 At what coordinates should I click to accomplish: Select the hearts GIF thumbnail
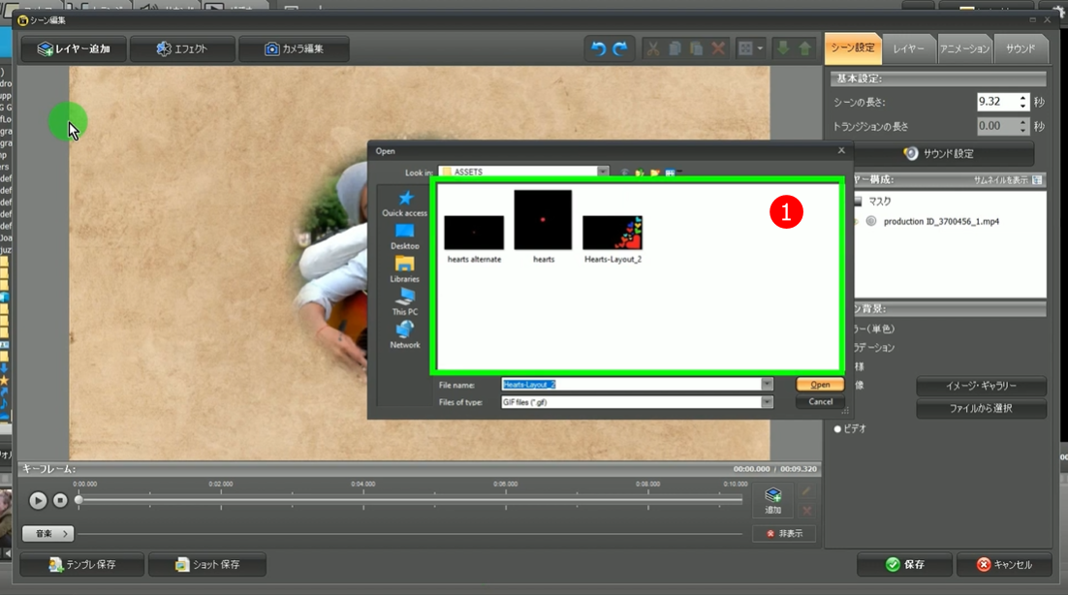click(543, 221)
